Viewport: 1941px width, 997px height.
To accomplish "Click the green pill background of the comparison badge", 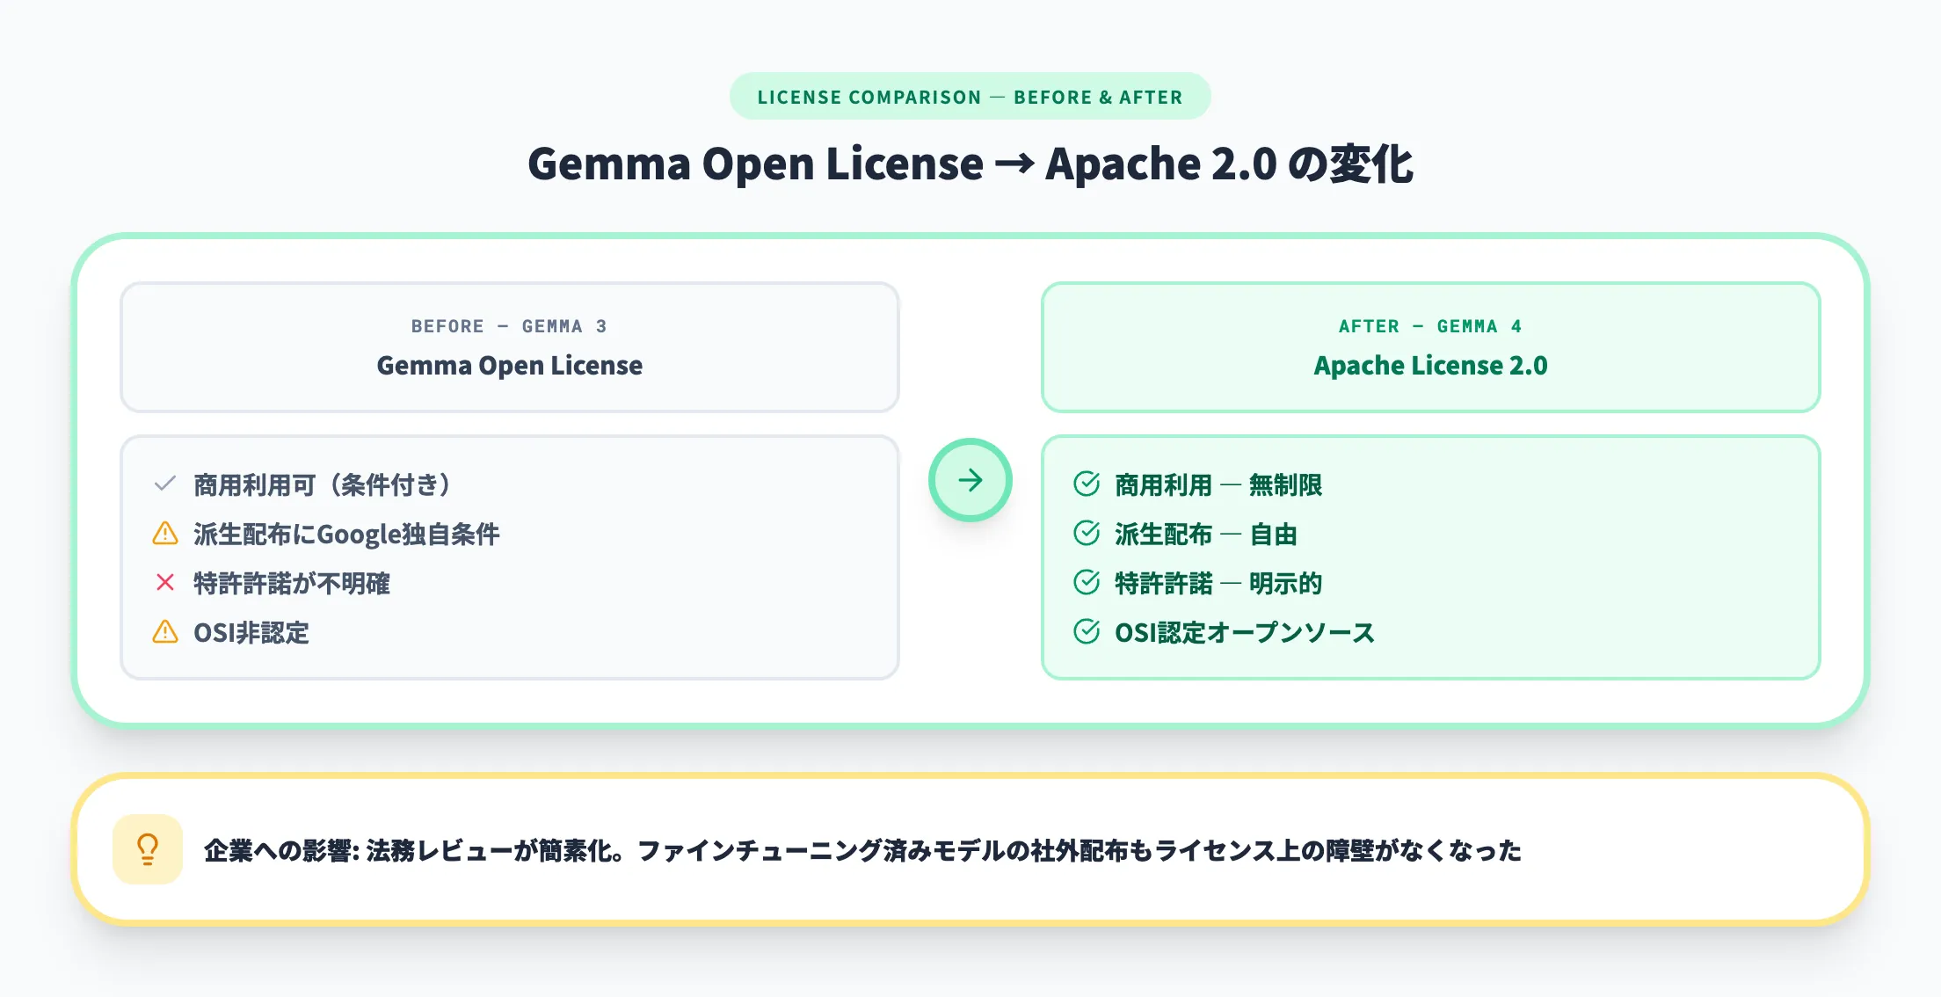I will (970, 97).
